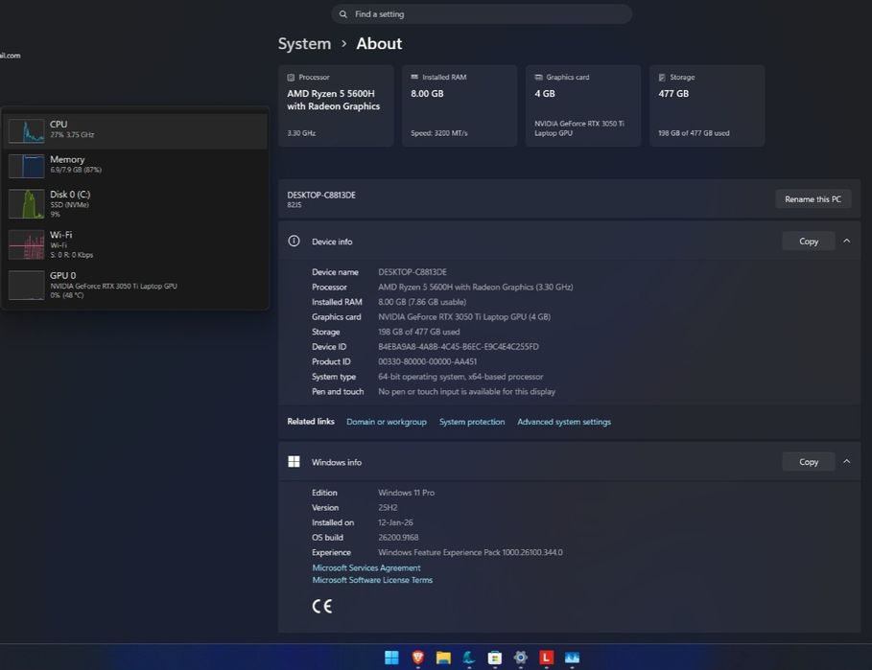Open Domain or workgroup link

tap(387, 422)
